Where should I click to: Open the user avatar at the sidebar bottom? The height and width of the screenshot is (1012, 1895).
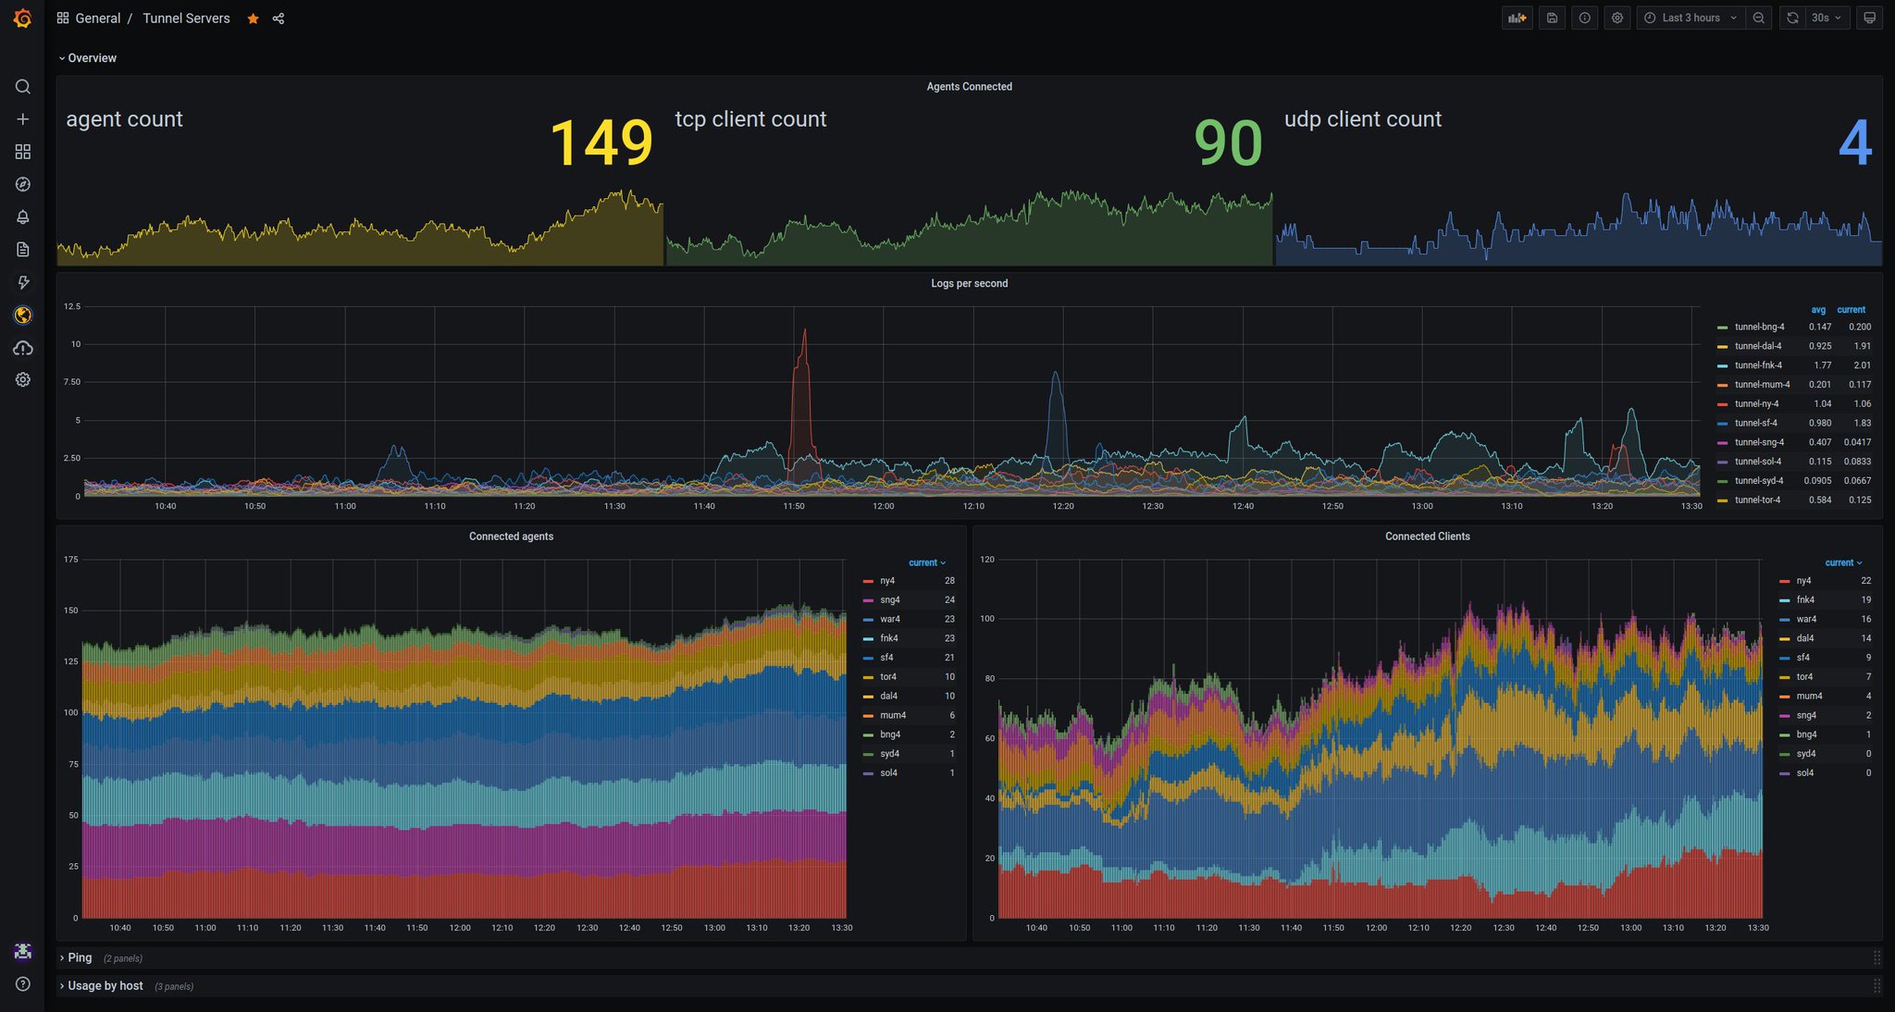(x=23, y=951)
